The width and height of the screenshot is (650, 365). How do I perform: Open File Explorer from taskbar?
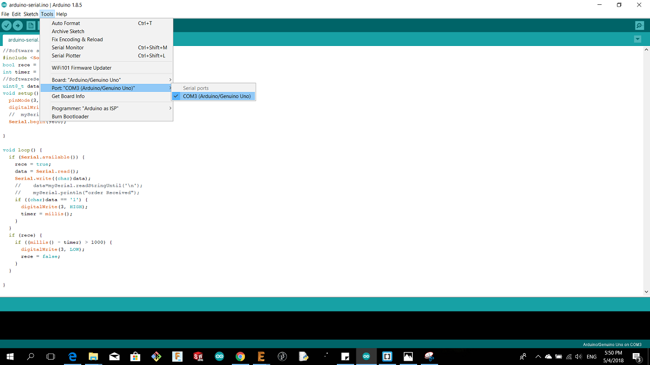click(93, 356)
